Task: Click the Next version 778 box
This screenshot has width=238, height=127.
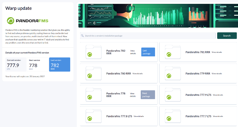Action: click(x=38, y=64)
